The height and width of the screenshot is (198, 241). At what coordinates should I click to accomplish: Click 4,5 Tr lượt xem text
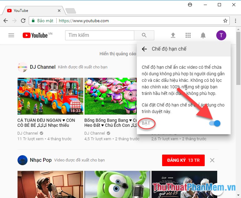[x=98, y=139]
